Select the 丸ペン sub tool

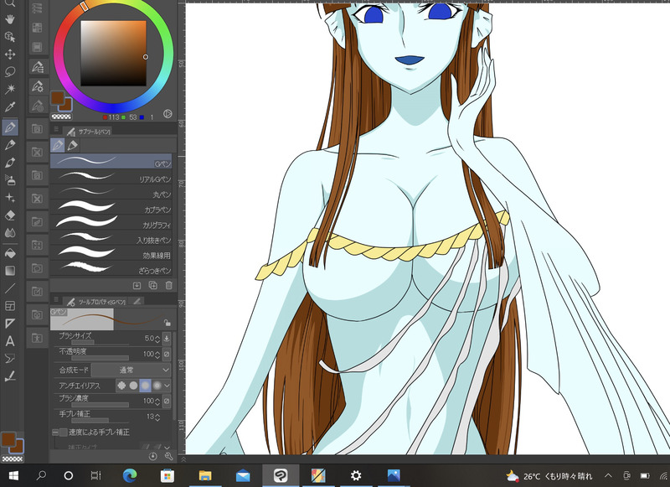pyautogui.click(x=111, y=192)
